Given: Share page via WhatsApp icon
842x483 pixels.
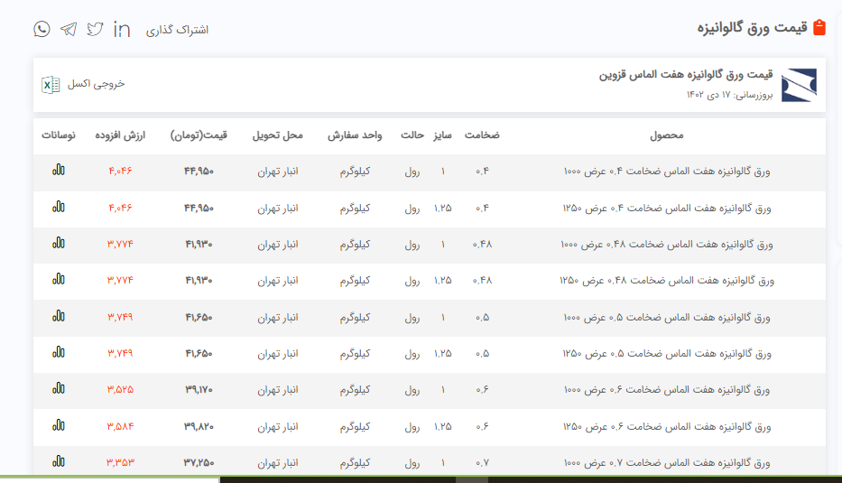Looking at the screenshot, I should coord(42,29).
